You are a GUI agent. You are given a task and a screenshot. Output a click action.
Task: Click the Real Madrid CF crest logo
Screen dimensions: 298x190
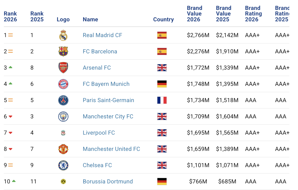click(x=63, y=35)
